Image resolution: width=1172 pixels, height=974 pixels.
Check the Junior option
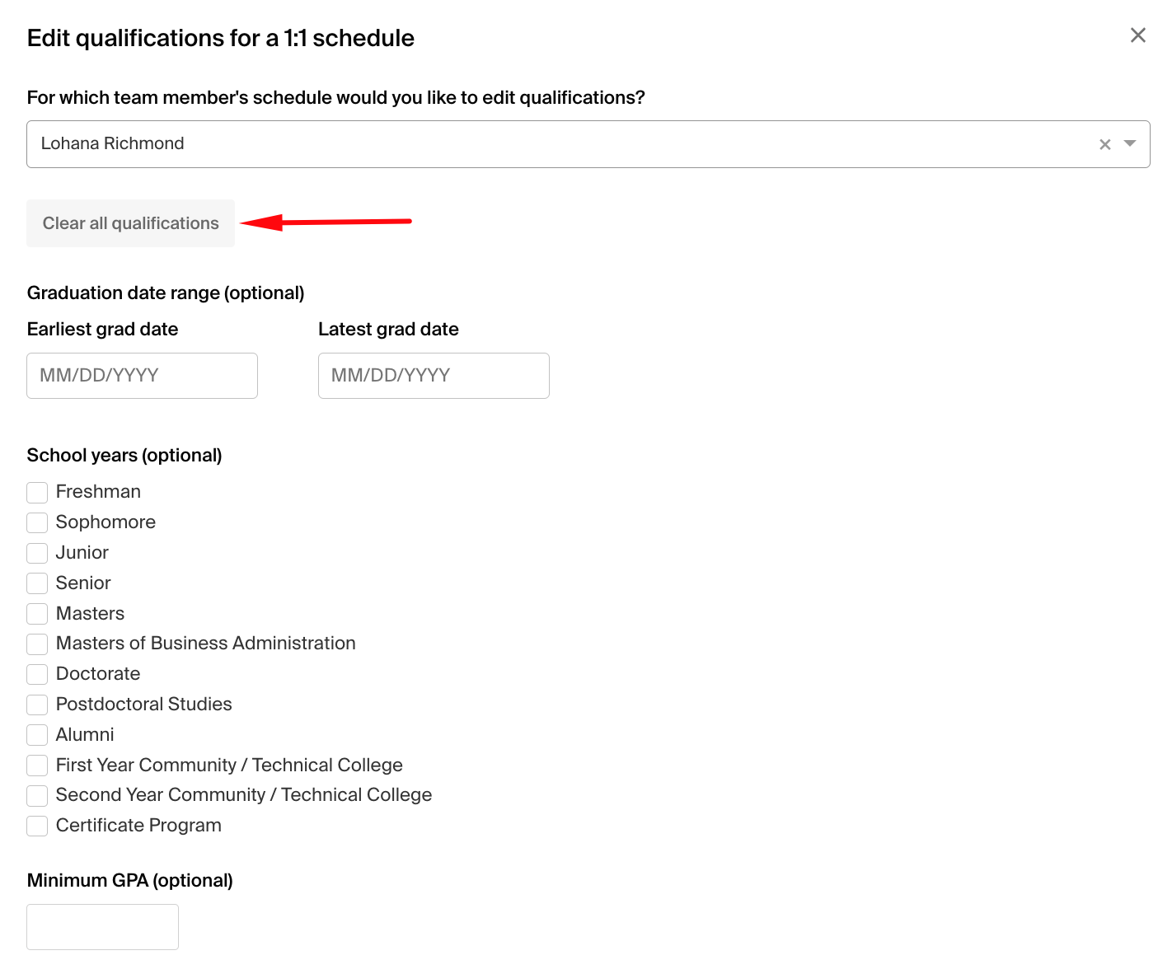point(37,553)
